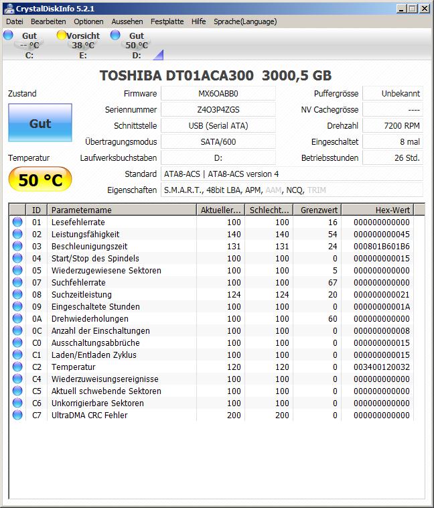Screen dimensions: 434x508
Task: Click the Grenzwert column header
Action: [317, 210]
